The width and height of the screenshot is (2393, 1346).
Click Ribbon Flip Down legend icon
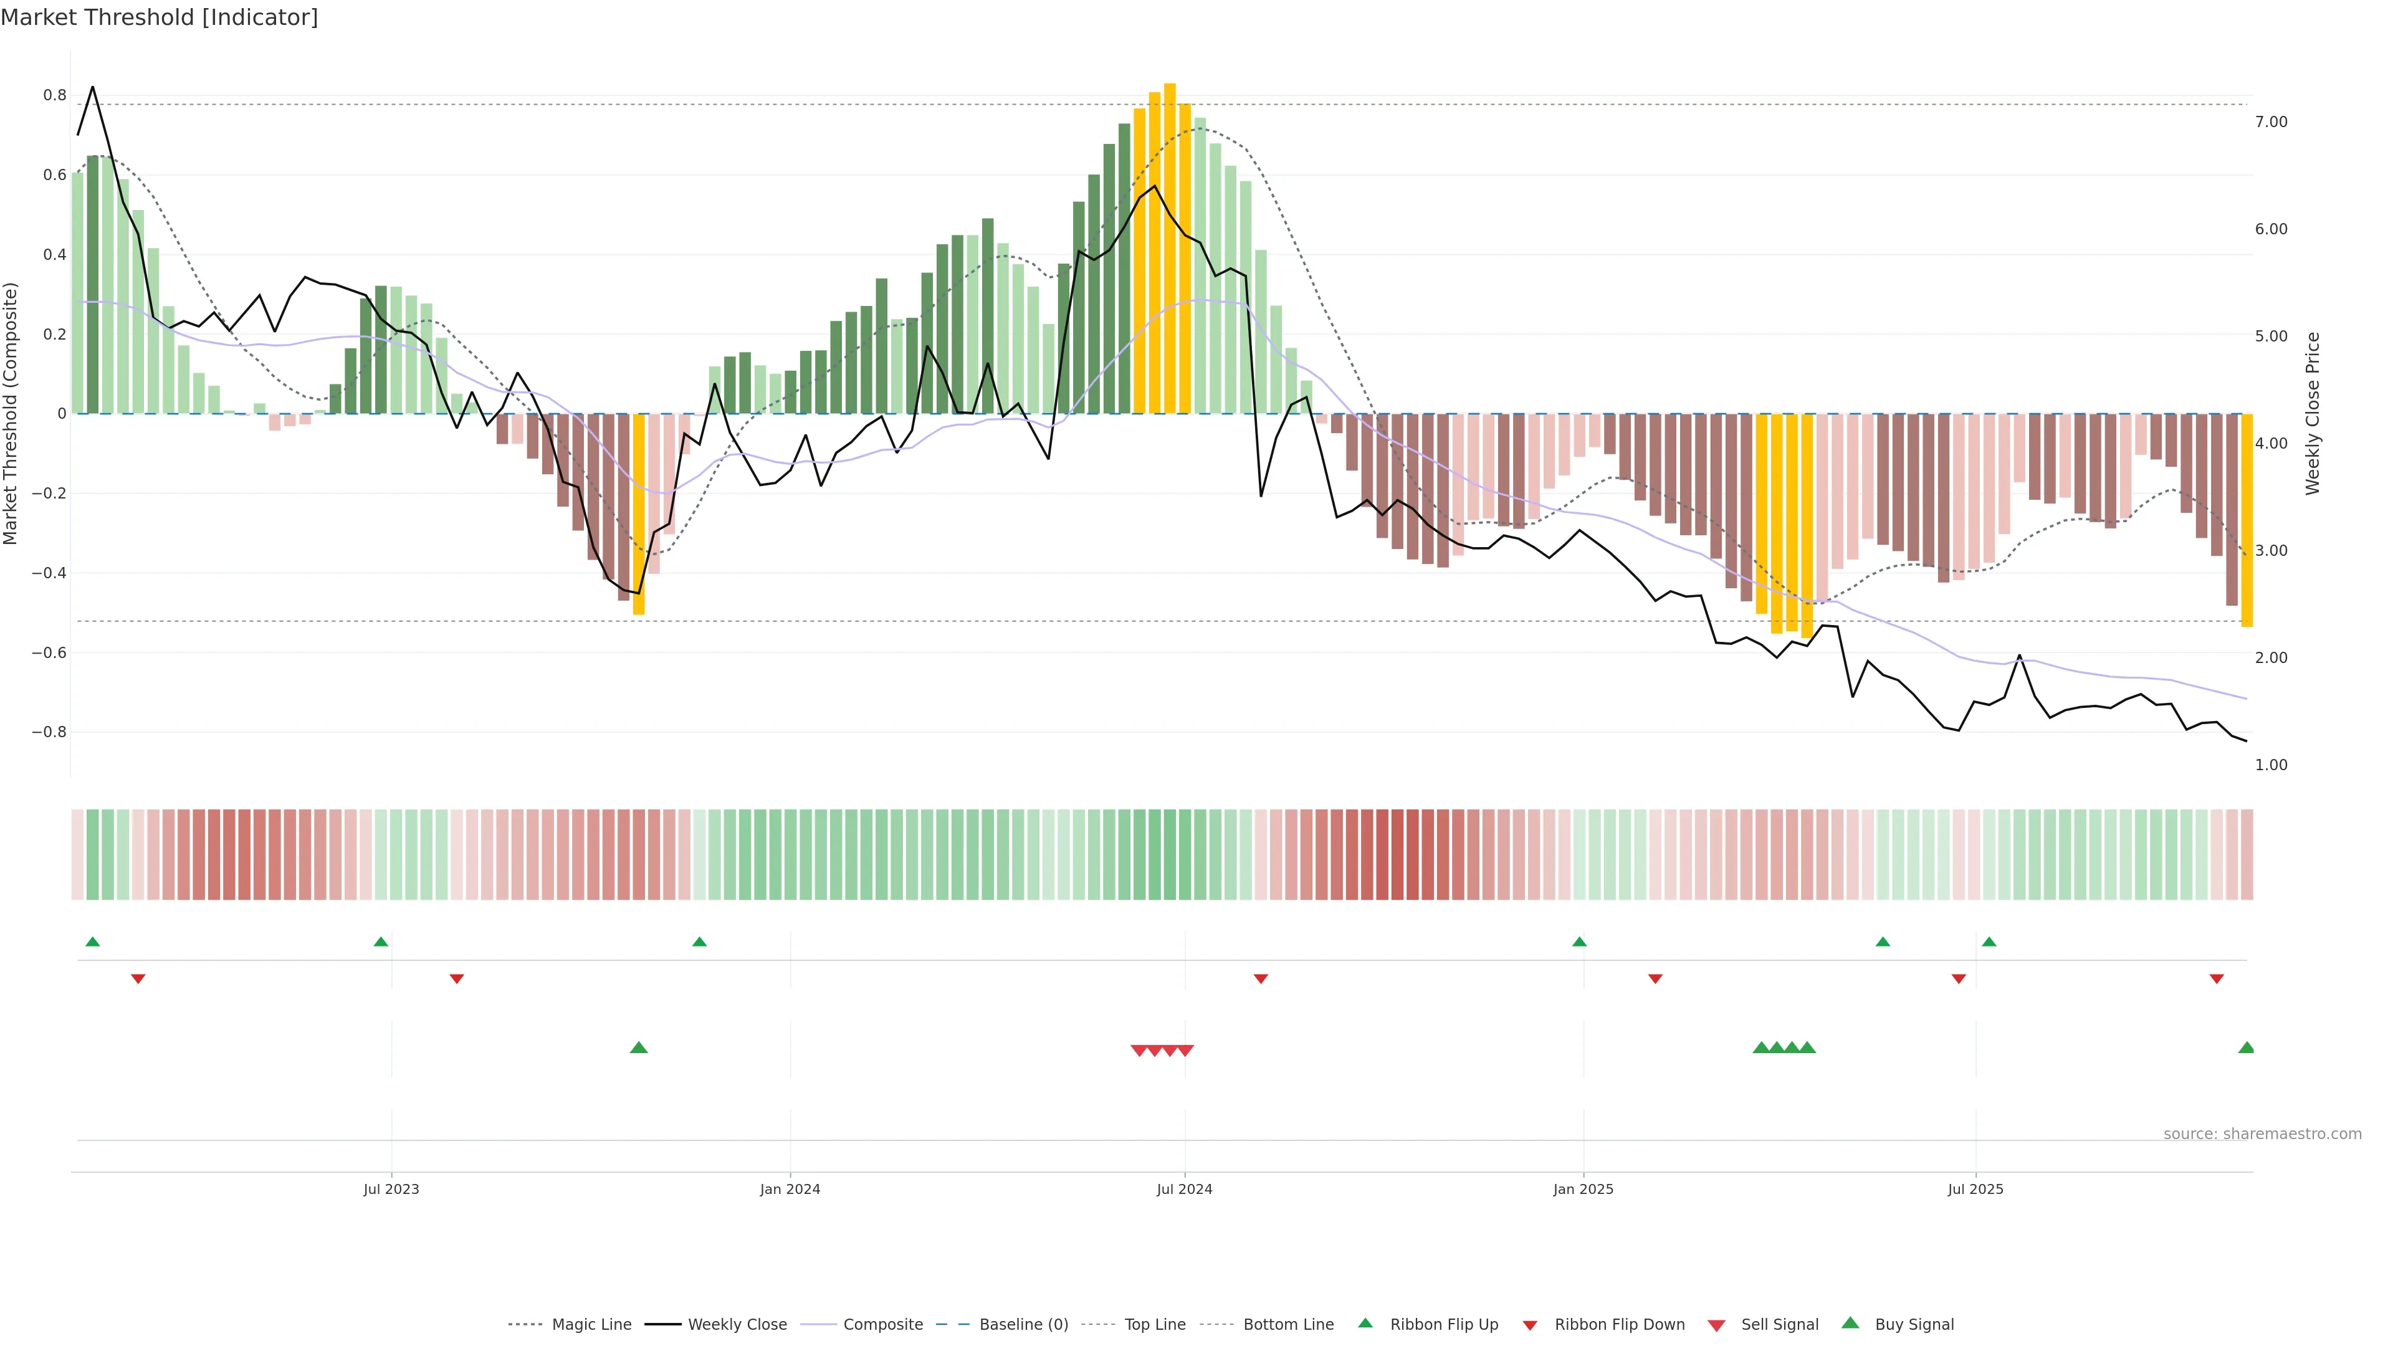tap(1530, 1325)
